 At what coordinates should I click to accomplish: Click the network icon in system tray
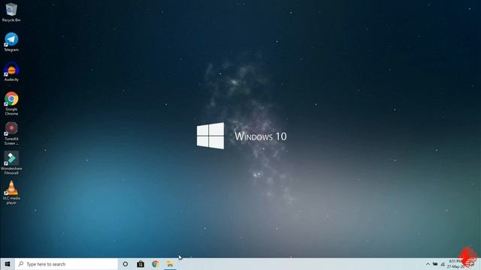coord(443,264)
